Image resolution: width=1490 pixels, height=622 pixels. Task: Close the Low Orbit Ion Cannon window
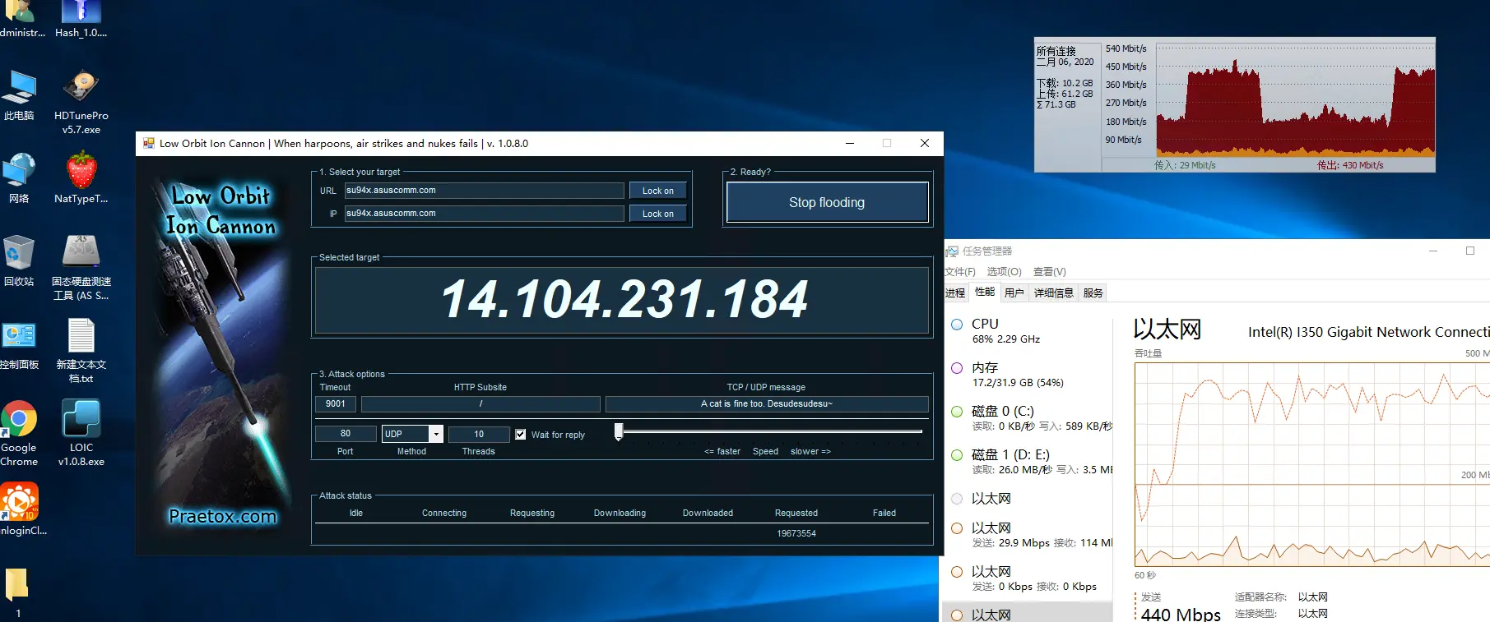pyautogui.click(x=925, y=143)
